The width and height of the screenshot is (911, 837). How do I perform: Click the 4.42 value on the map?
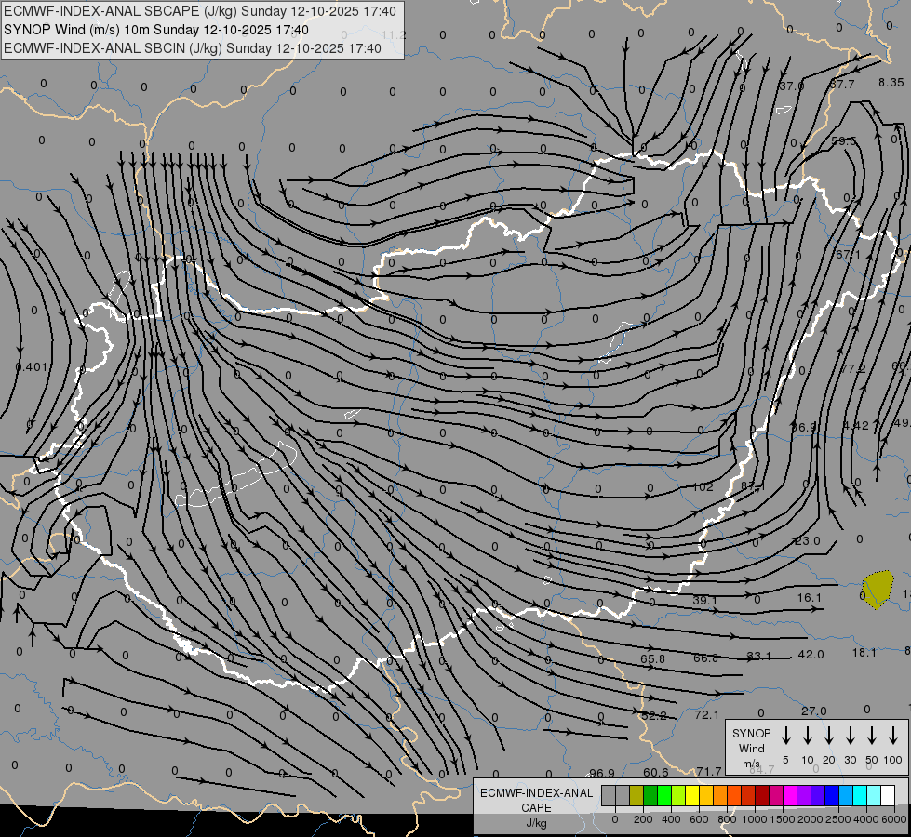[856, 426]
